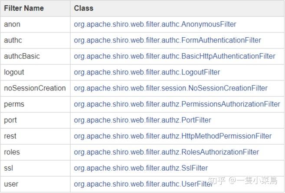The width and height of the screenshot is (285, 193).
Task: Select the perms filter name cell
Action: click(x=14, y=104)
